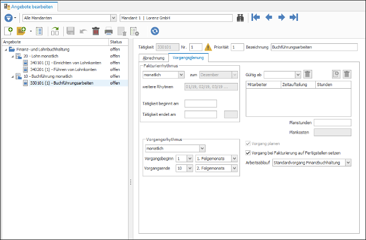Click the Mitarbeiter column header
The image size is (366, 240).
coord(264,85)
